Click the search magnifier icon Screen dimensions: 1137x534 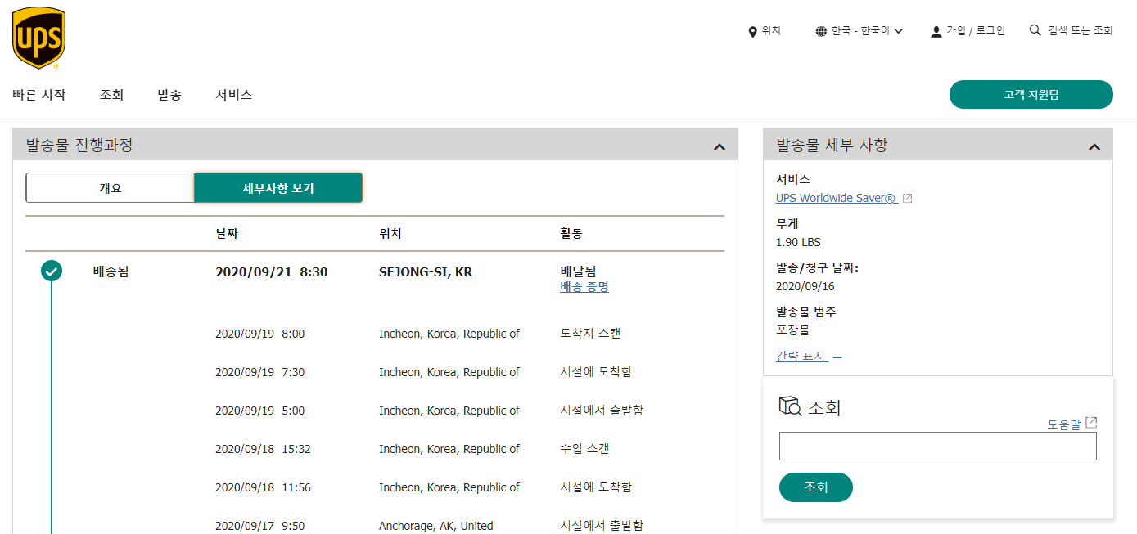tap(1035, 30)
